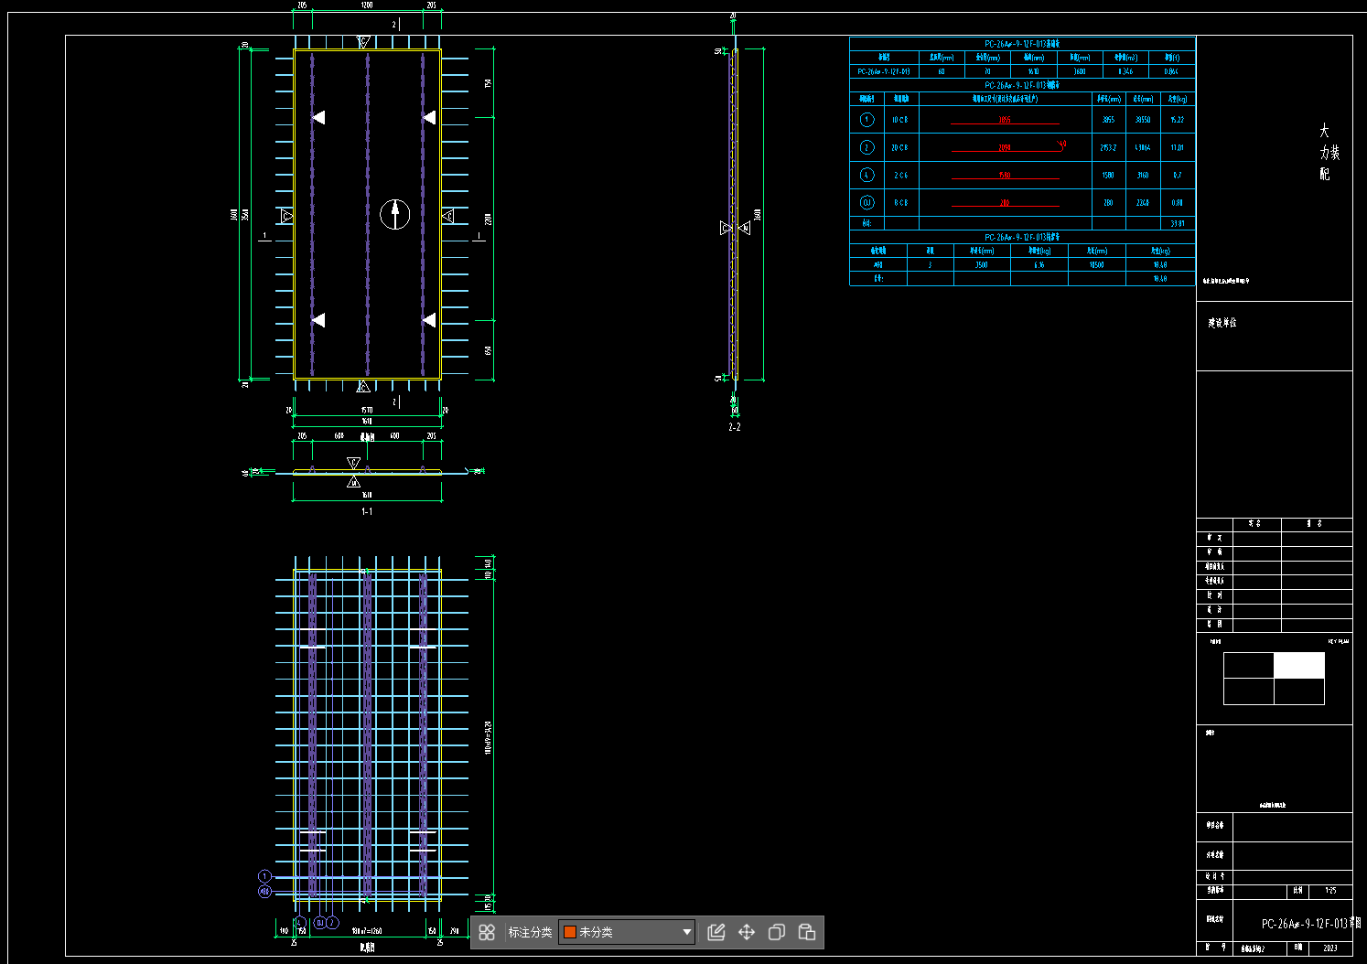Select the 1-1 section view label
Screen dimensions: 1367x964
click(367, 511)
